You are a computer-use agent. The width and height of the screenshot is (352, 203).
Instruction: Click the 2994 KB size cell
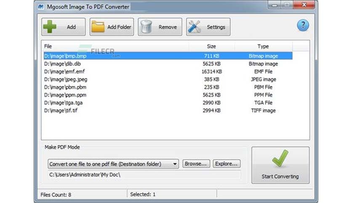pyautogui.click(x=212, y=110)
